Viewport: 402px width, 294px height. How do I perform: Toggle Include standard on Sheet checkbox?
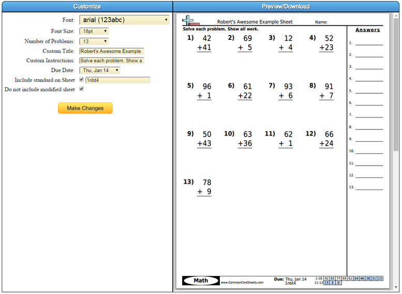pyautogui.click(x=82, y=80)
